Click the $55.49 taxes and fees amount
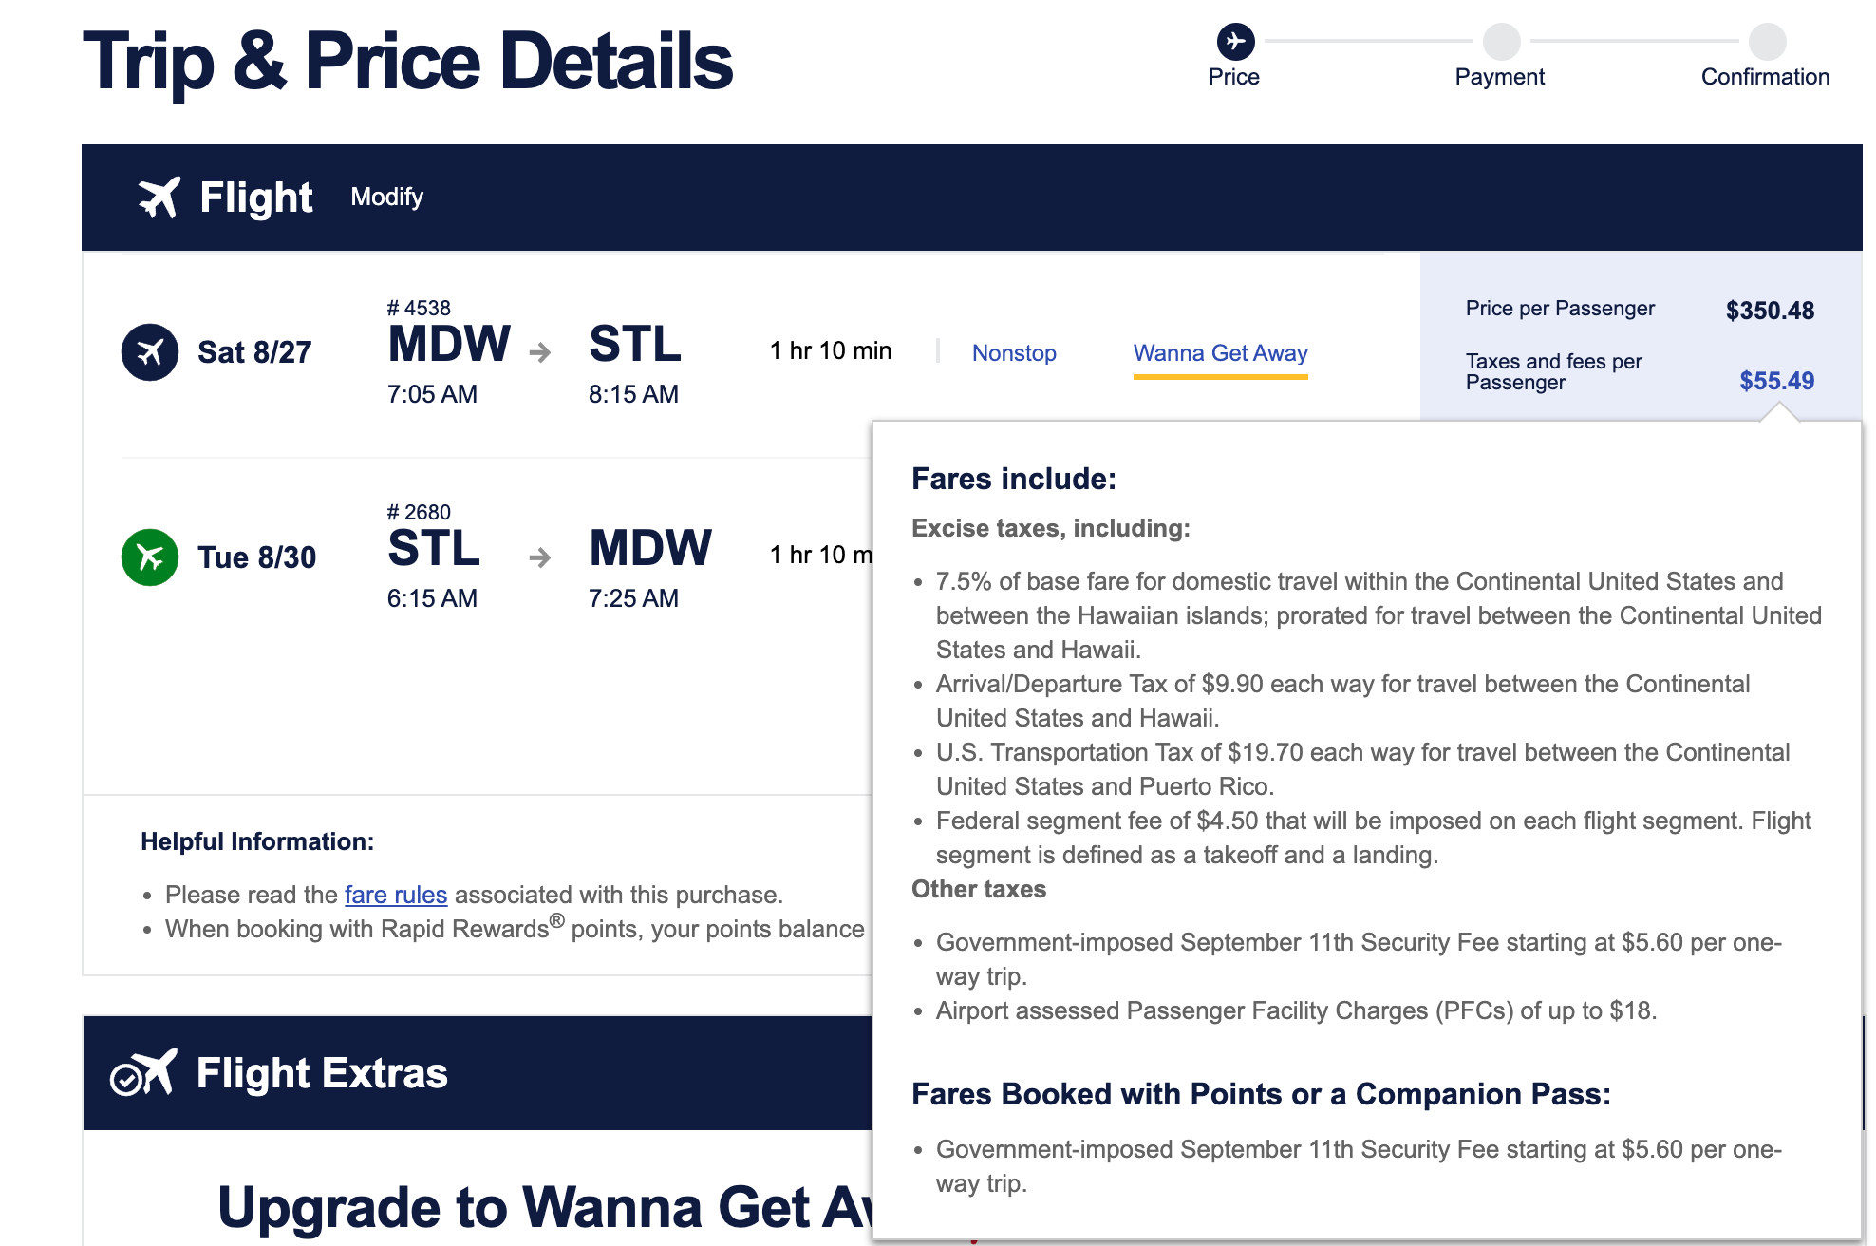Image resolution: width=1876 pixels, height=1246 pixels. coord(1776,380)
